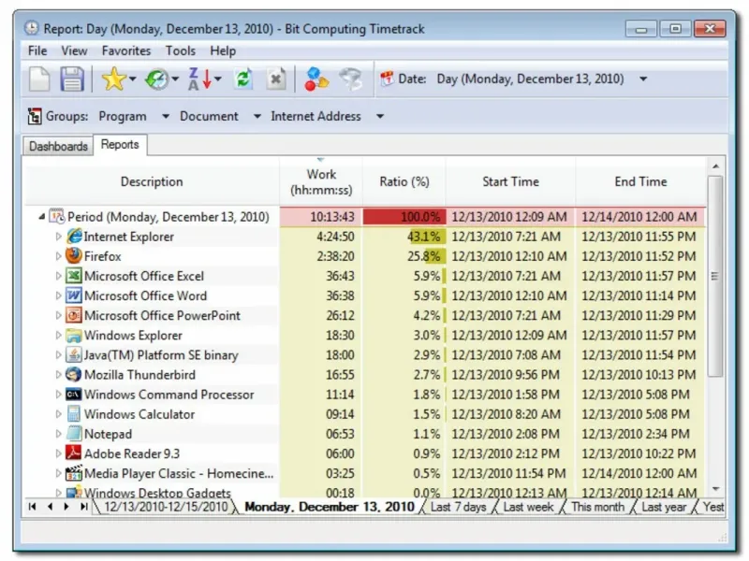Open the View menu
The height and width of the screenshot is (561, 749).
(x=74, y=51)
